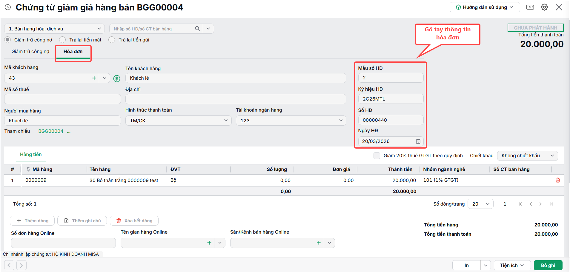Click the reference ellipsis button
Viewport: 570px width, 273px height.
pyautogui.click(x=69, y=132)
